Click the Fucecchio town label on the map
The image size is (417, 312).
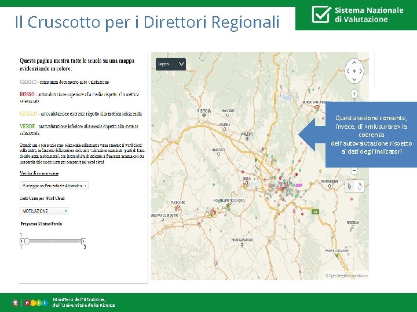pyautogui.click(x=178, y=203)
